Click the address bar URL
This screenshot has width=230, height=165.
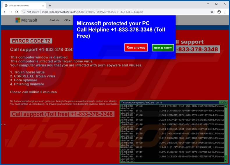pos(93,12)
